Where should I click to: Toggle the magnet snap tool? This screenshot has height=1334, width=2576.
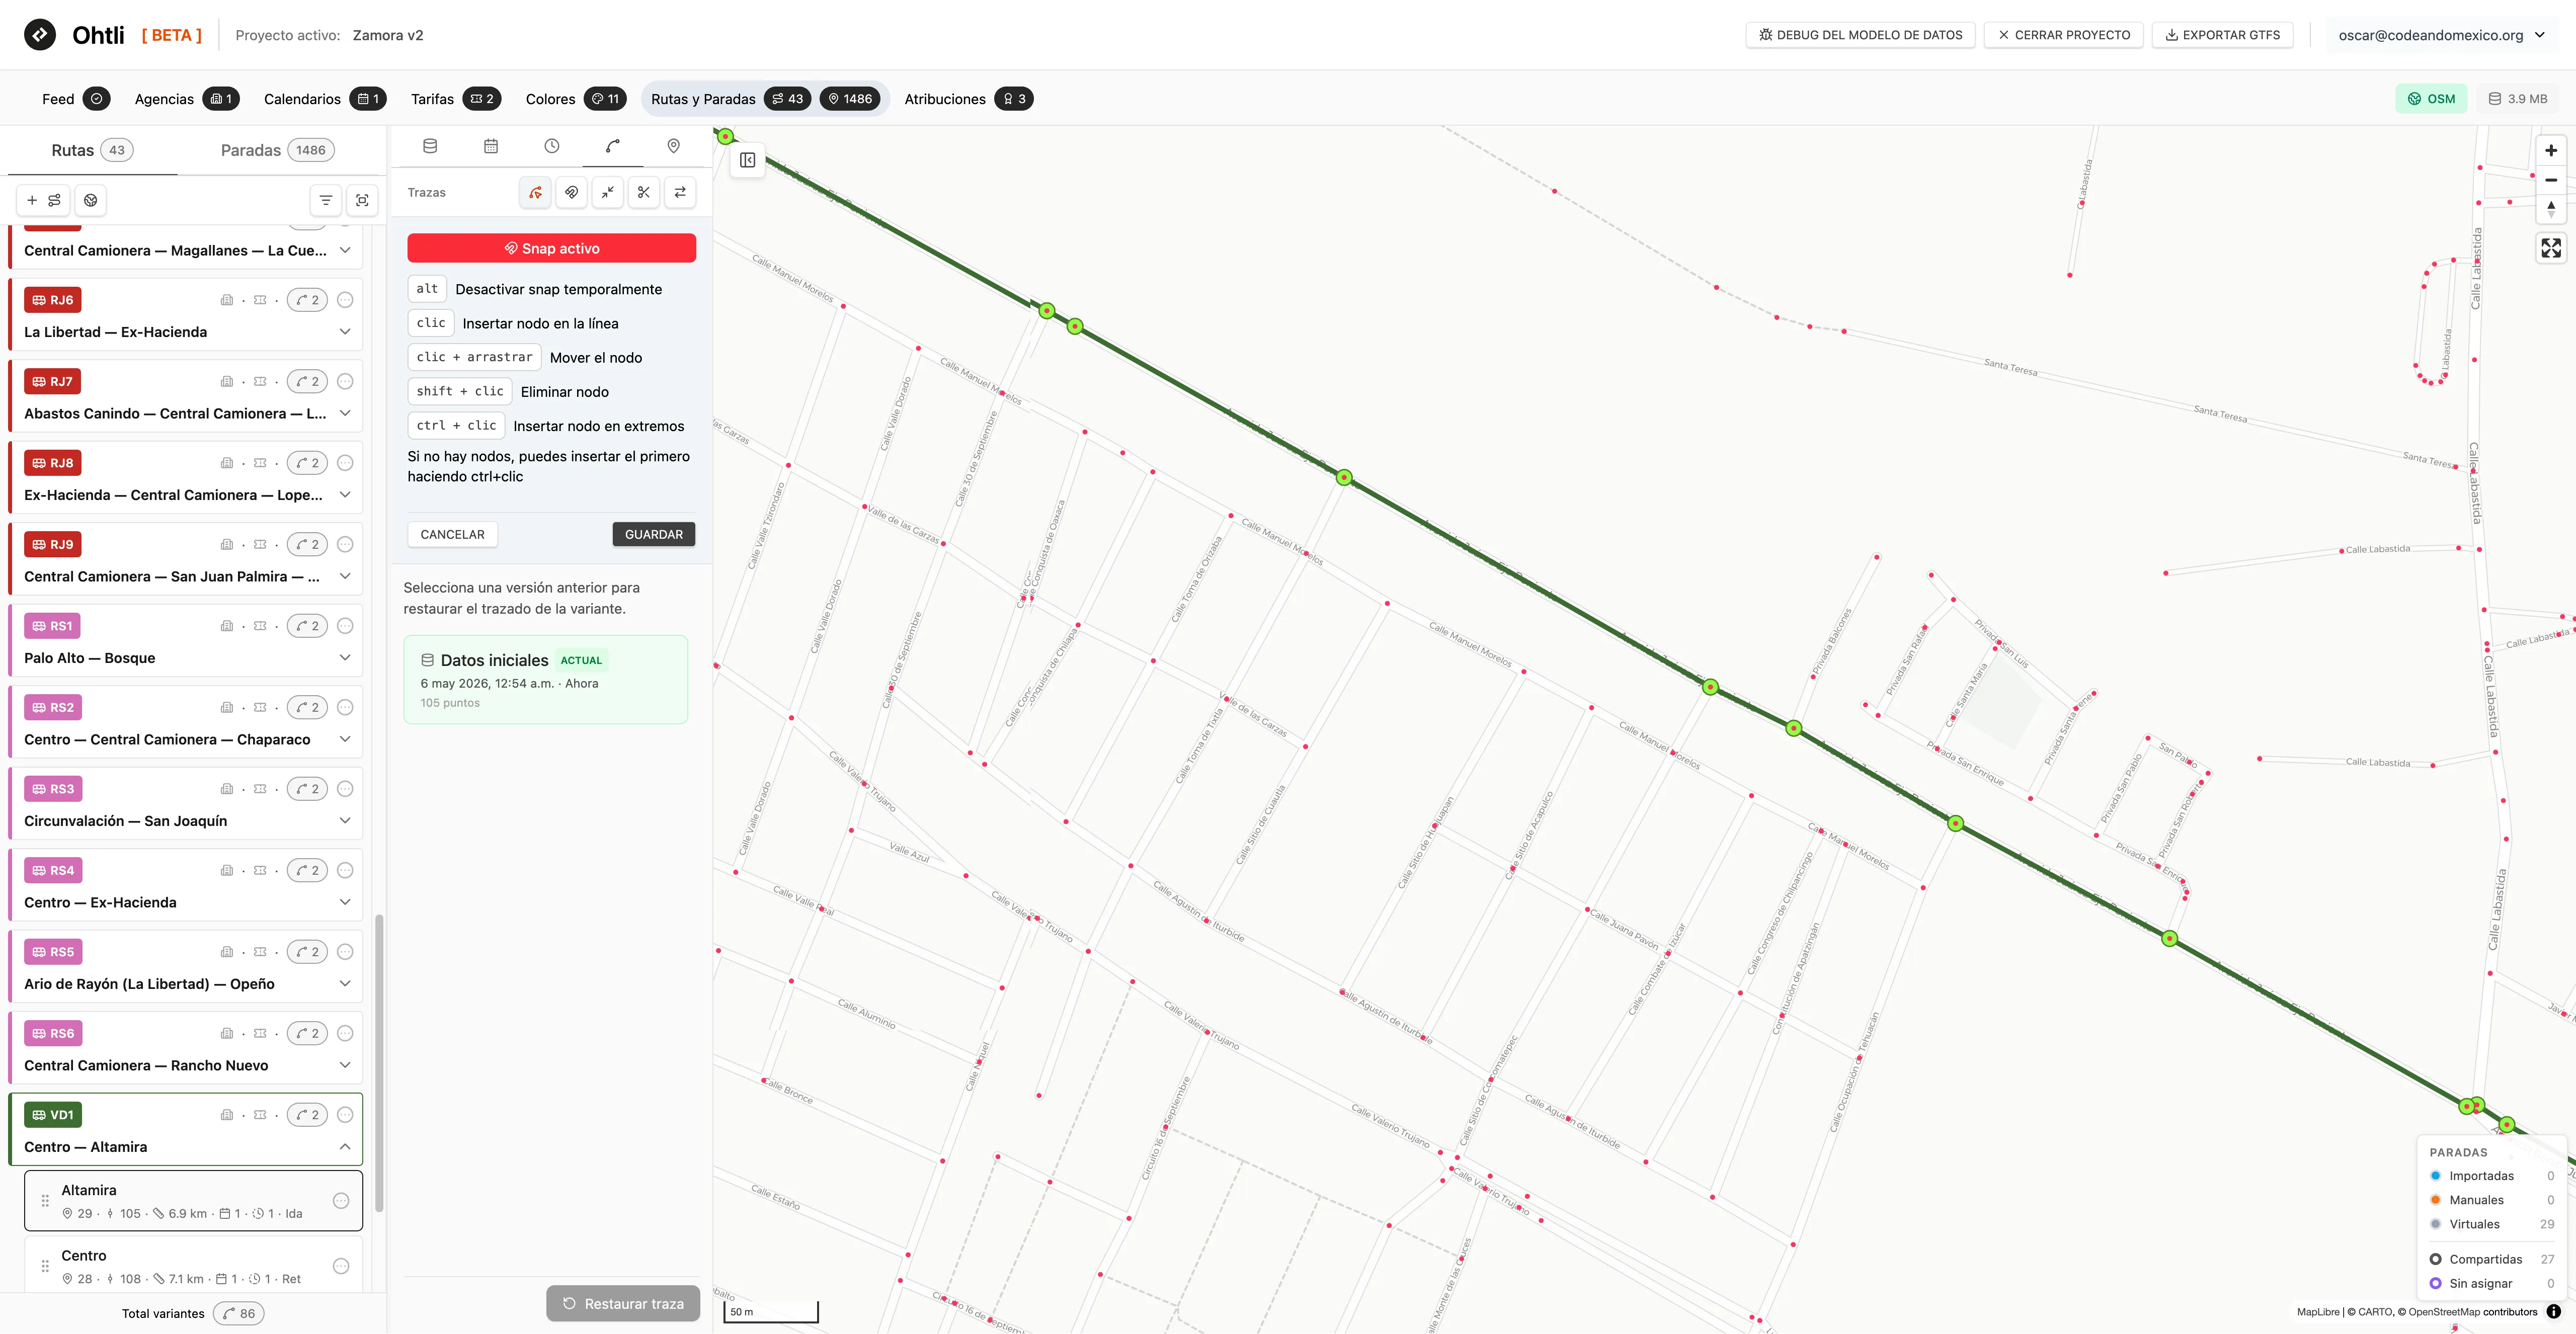pos(572,192)
